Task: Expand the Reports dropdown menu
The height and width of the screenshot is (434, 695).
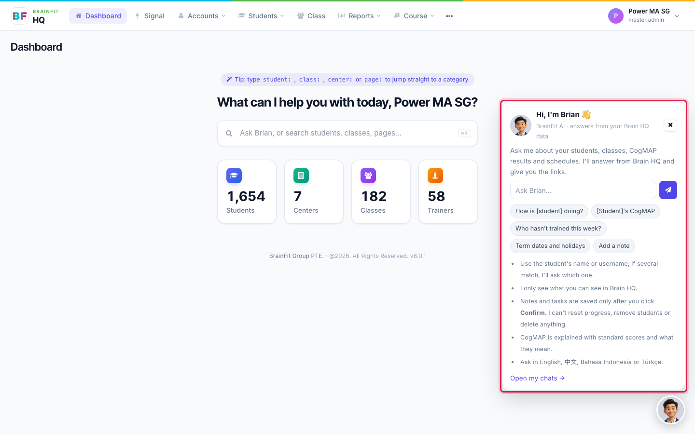Action: [x=360, y=16]
